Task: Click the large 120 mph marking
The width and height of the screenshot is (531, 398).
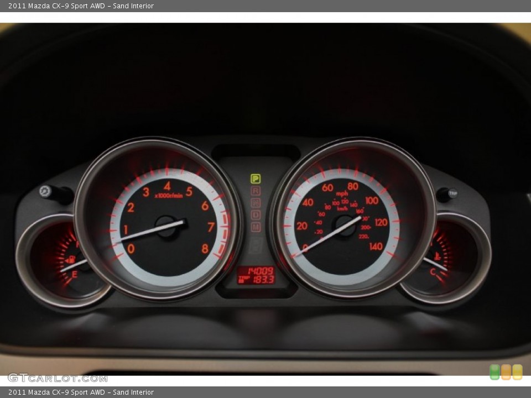Action: coord(381,222)
